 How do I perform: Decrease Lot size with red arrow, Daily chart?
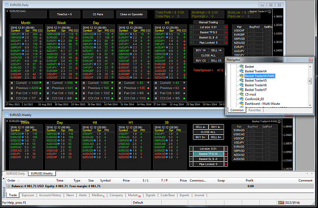[x=226, y=27]
